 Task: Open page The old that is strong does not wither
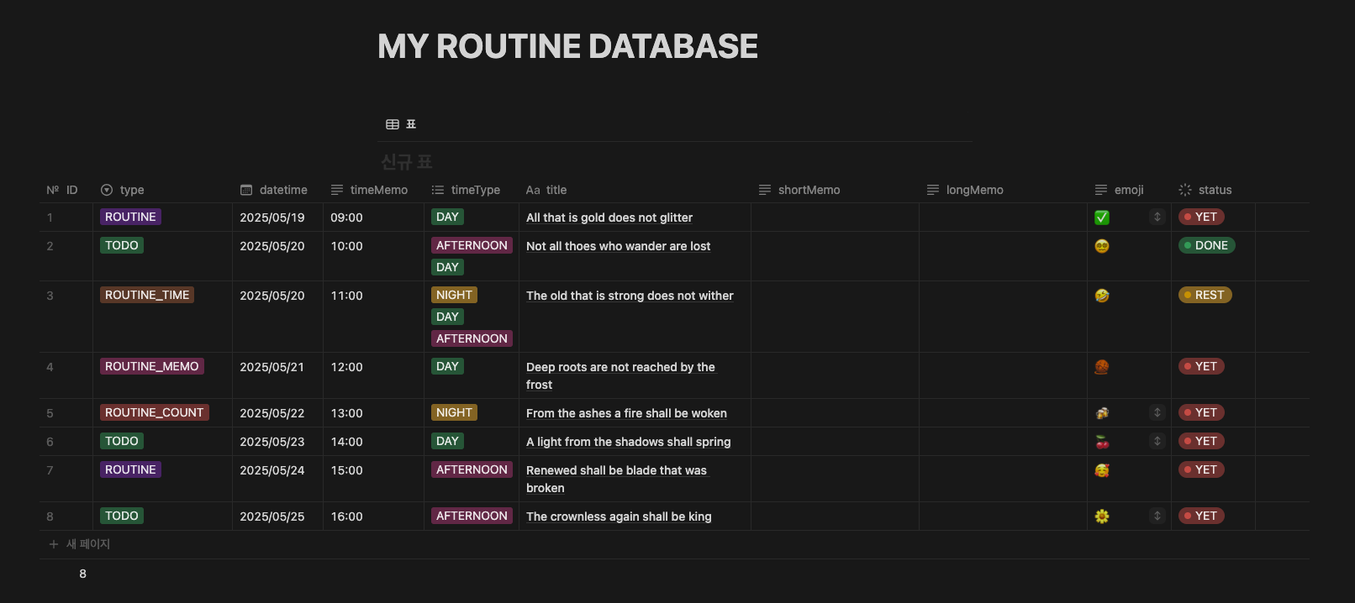click(630, 296)
